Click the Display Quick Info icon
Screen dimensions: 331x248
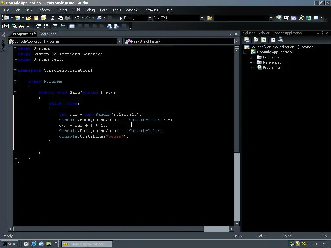pyautogui.click(x=22, y=26)
